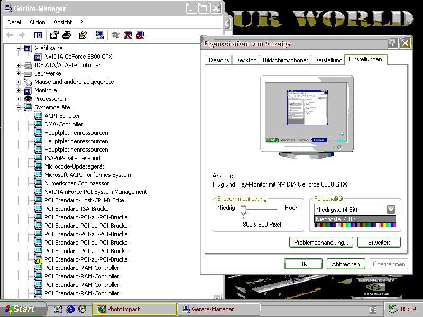423x317 pixels.
Task: Select Microsoft ACPI-konformes System
Action: click(87, 175)
